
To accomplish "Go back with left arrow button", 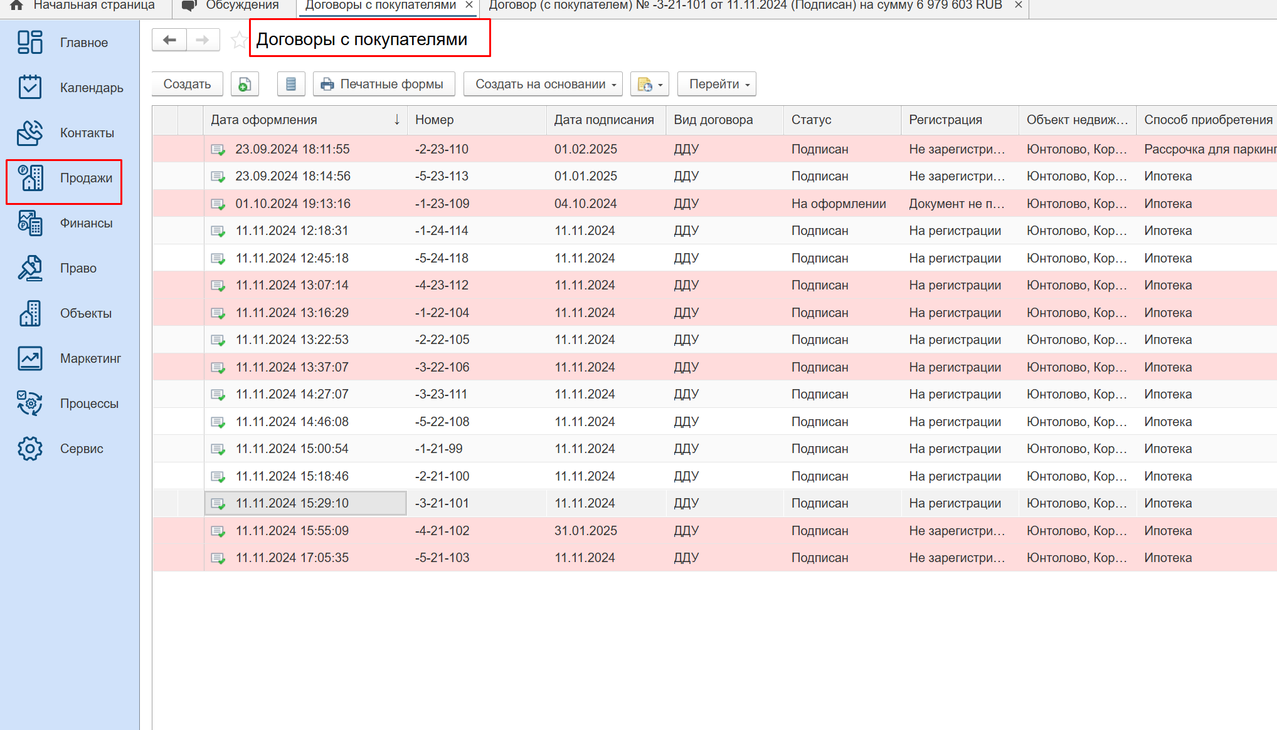I will click(x=169, y=40).
